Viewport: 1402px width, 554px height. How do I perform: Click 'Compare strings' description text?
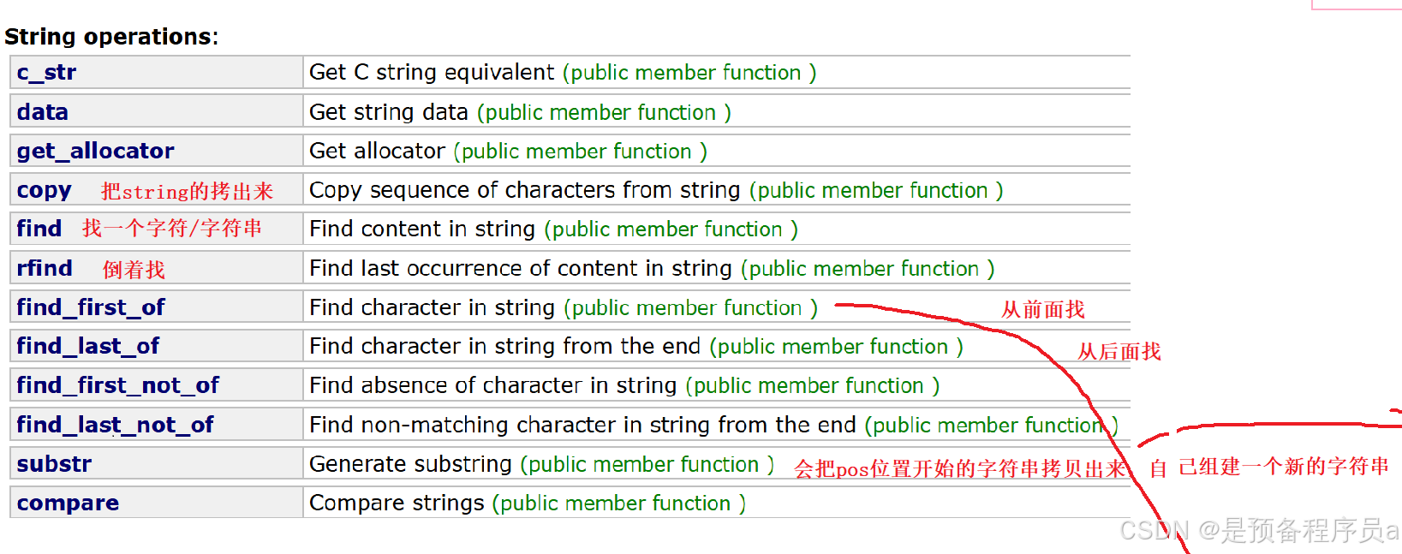coord(397,503)
